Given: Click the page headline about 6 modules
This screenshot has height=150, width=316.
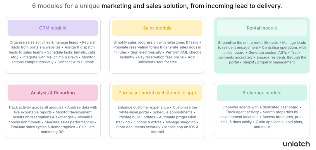Looking at the screenshot, I should [157, 6].
